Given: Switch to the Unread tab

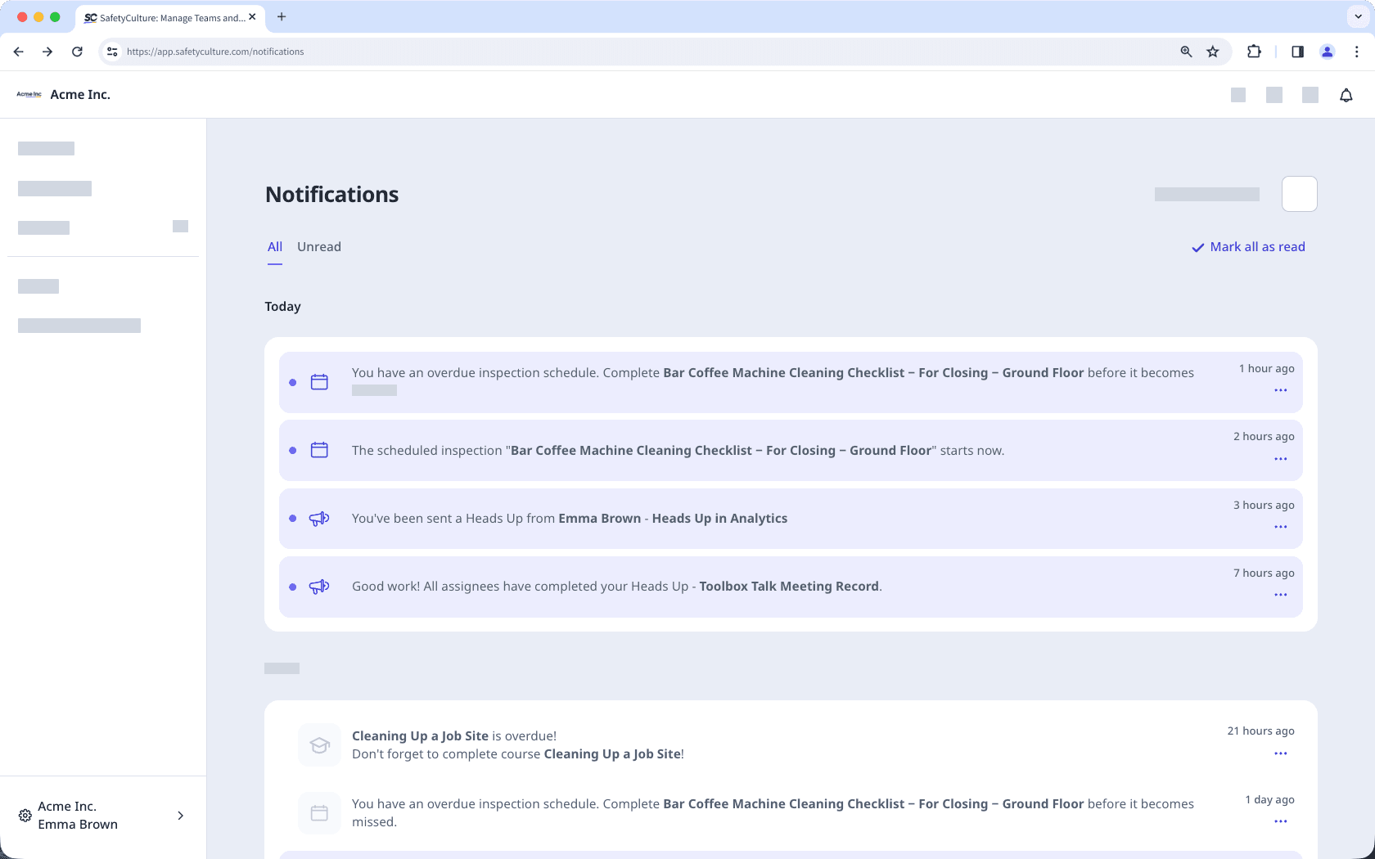Looking at the screenshot, I should [319, 246].
